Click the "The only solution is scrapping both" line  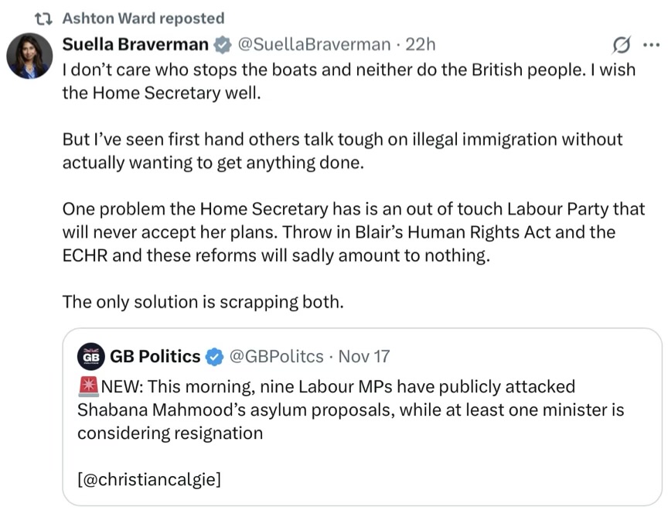(x=203, y=302)
